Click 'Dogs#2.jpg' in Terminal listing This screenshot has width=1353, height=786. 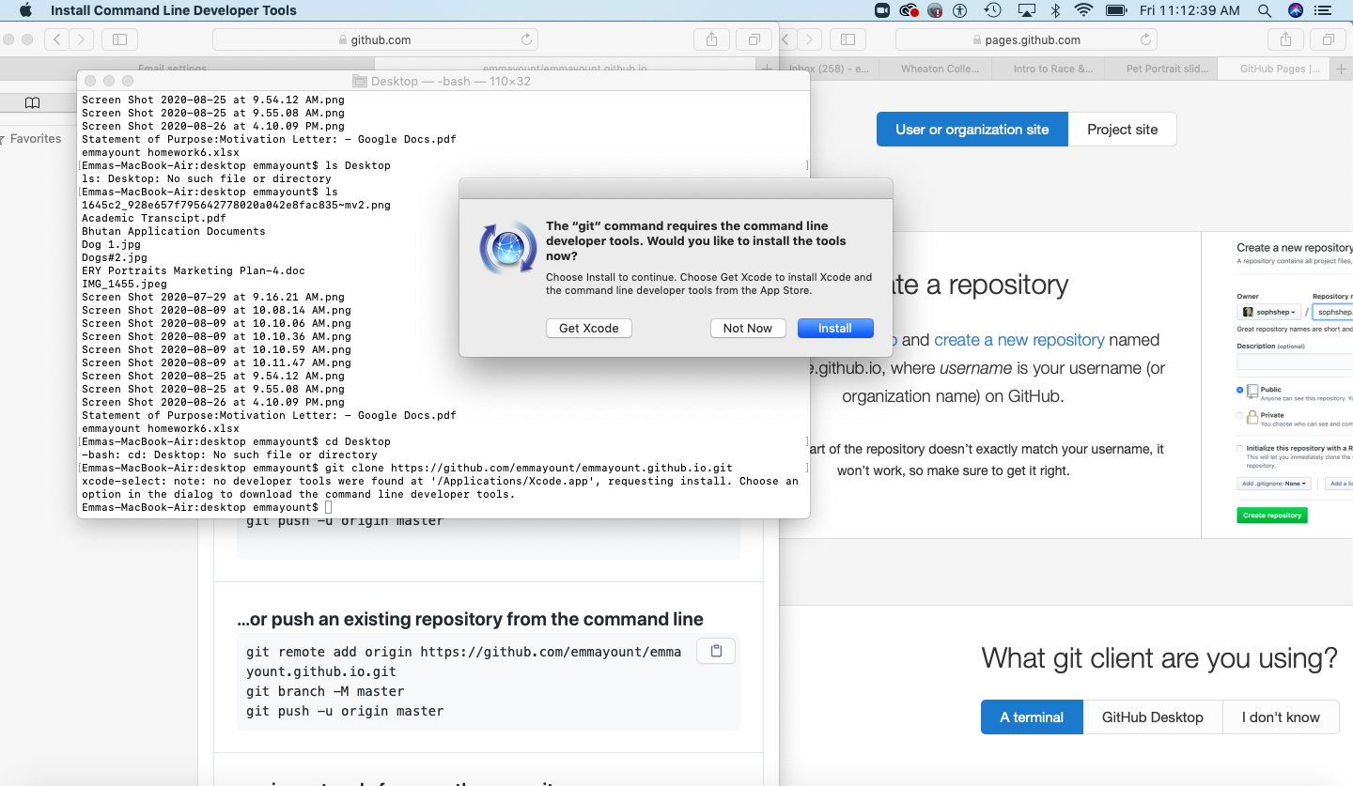115,257
